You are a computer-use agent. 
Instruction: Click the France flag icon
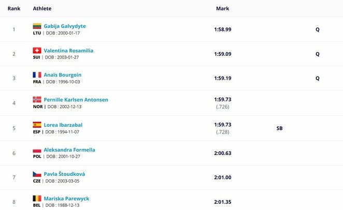[x=37, y=75]
